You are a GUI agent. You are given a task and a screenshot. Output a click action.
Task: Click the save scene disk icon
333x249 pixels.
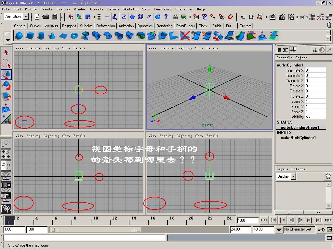click(x=55, y=17)
